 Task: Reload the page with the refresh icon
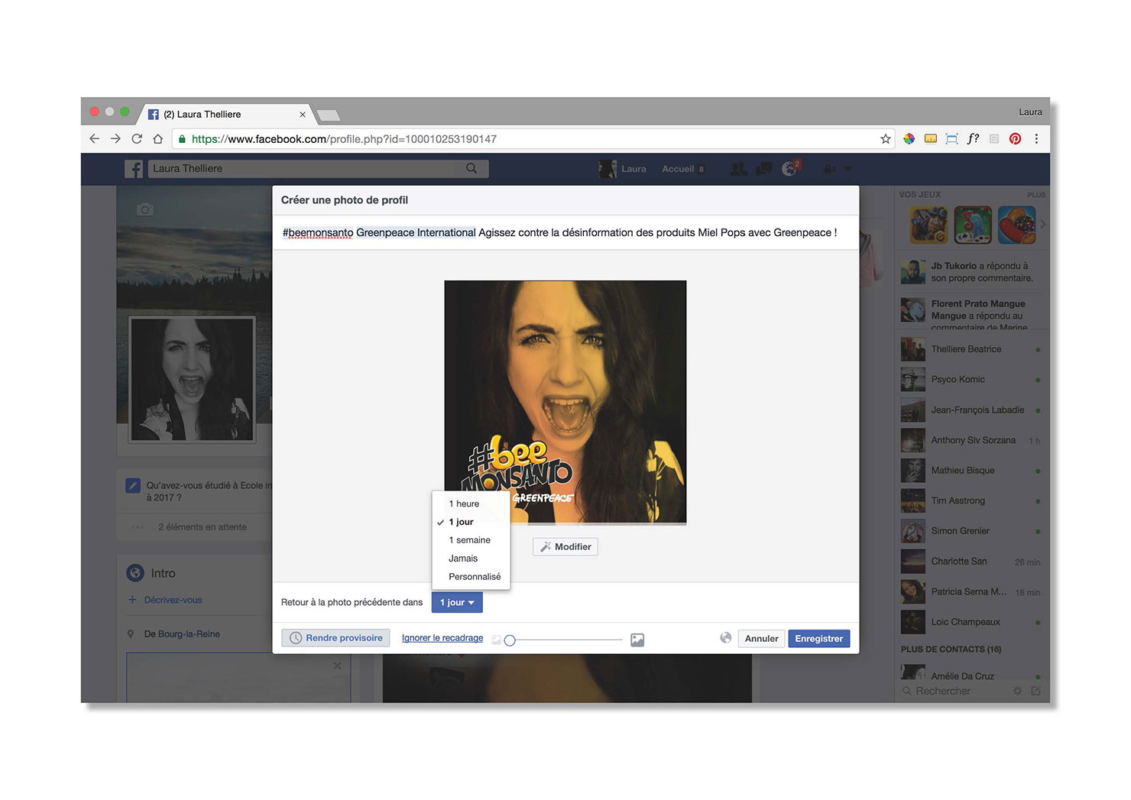(137, 139)
